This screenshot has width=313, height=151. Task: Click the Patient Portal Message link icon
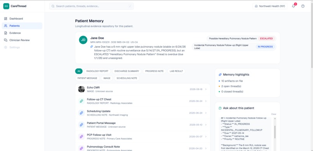(82, 125)
